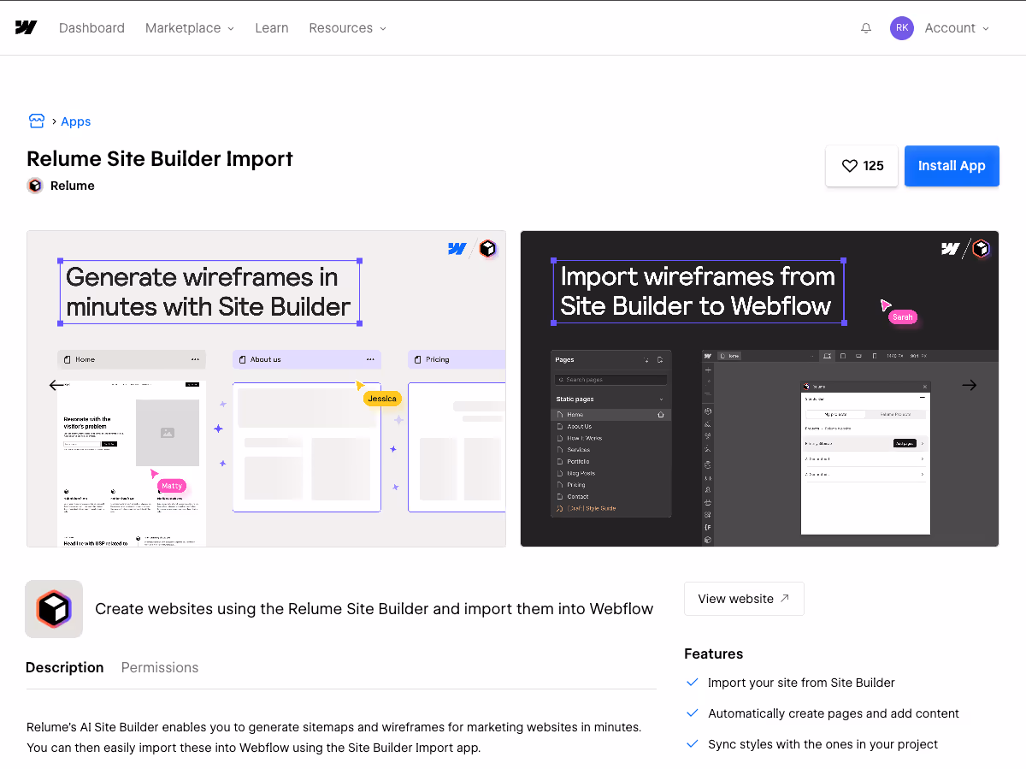Open the notifications bell
The image size is (1026, 769).
coord(866,28)
